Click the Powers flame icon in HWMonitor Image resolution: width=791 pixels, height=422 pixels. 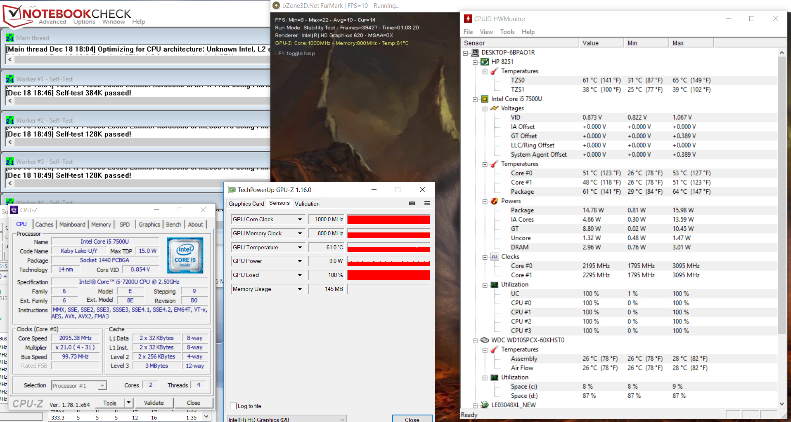[494, 201]
